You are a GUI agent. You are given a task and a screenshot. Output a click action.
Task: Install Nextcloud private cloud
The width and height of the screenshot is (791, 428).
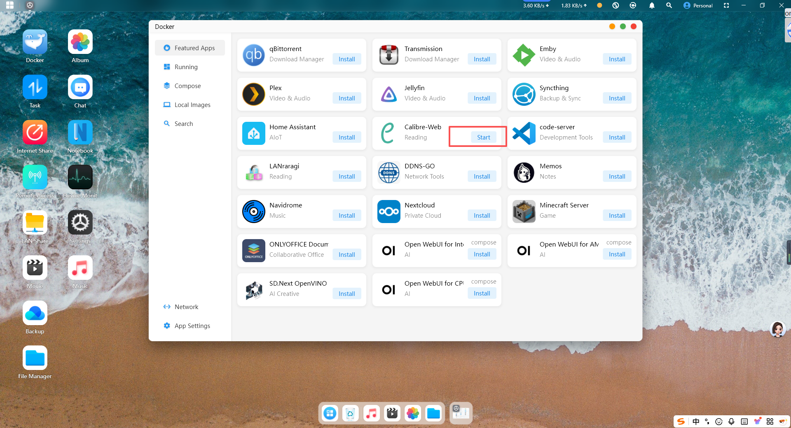[x=482, y=216]
